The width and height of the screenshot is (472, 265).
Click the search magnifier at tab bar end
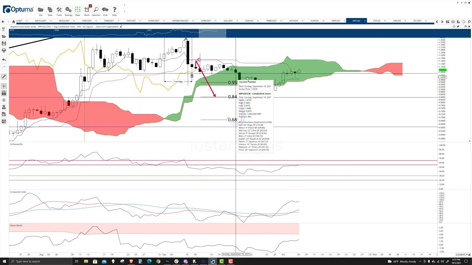coord(469,22)
